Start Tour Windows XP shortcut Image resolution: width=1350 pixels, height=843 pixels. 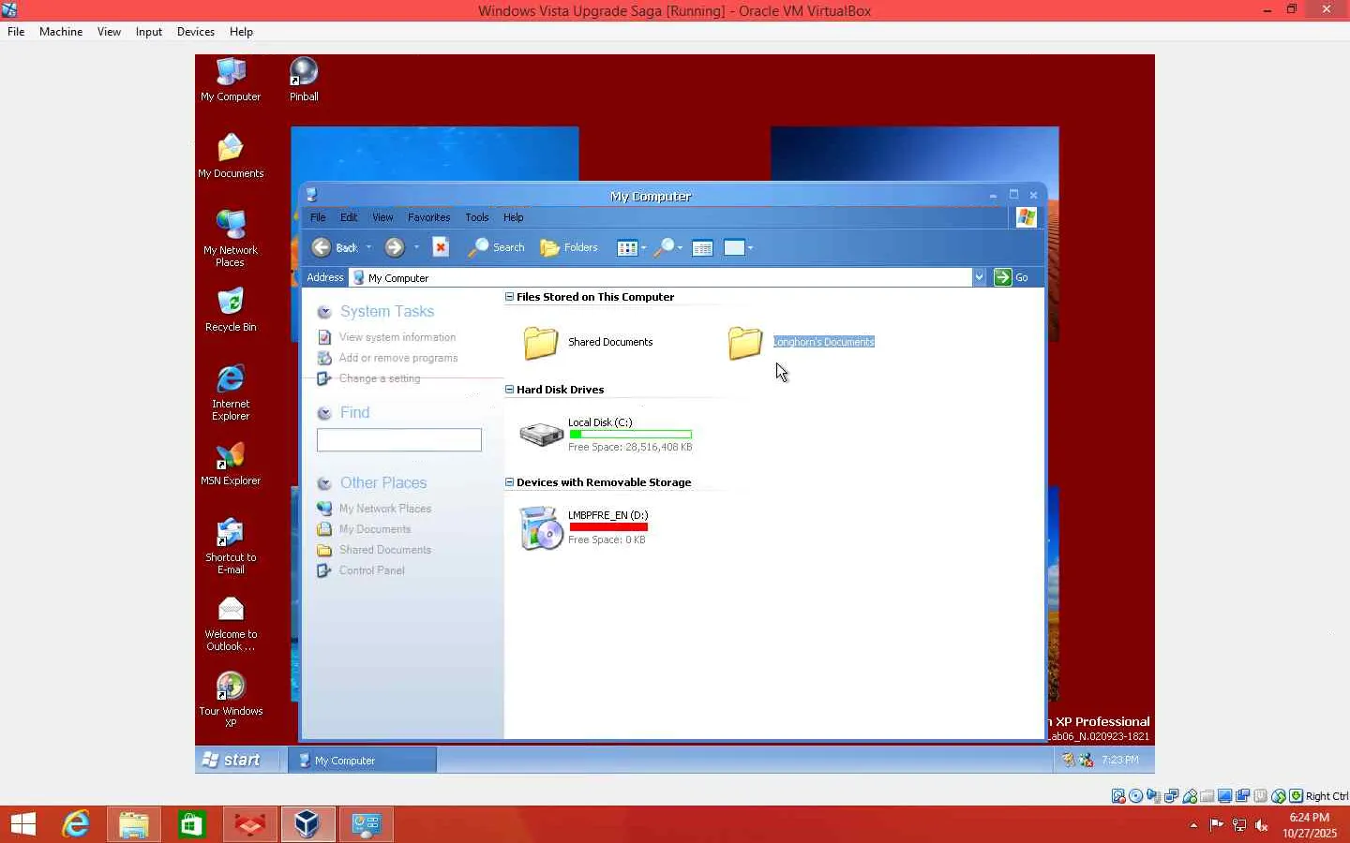point(231,700)
